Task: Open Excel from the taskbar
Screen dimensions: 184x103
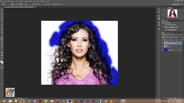Action: 28,101
